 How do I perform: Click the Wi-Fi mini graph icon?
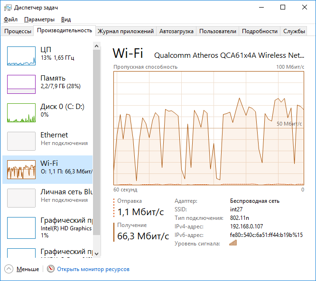[21, 170]
